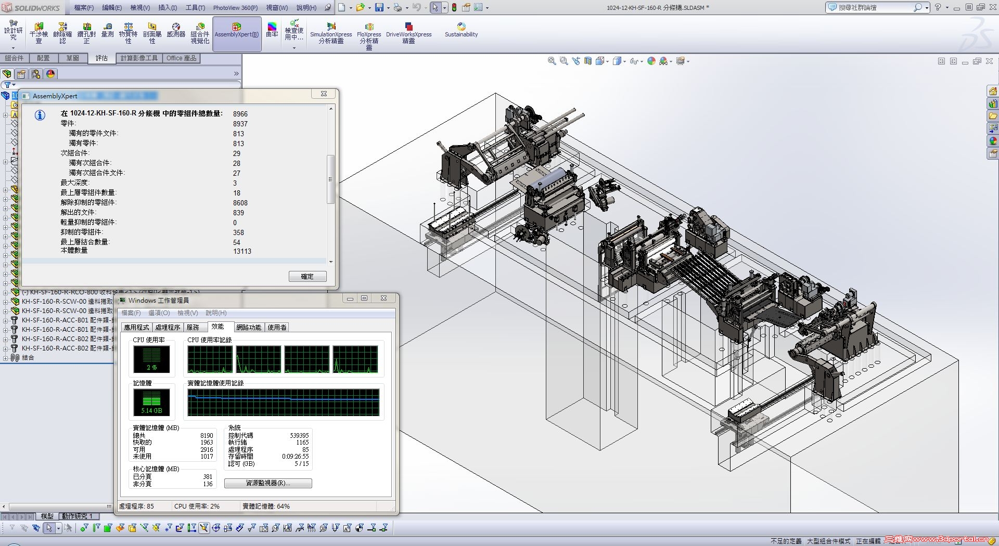This screenshot has height=546, width=999.
Task: Expand the 檢查使用中 ribbon dropdown arrow
Action: pyautogui.click(x=294, y=48)
